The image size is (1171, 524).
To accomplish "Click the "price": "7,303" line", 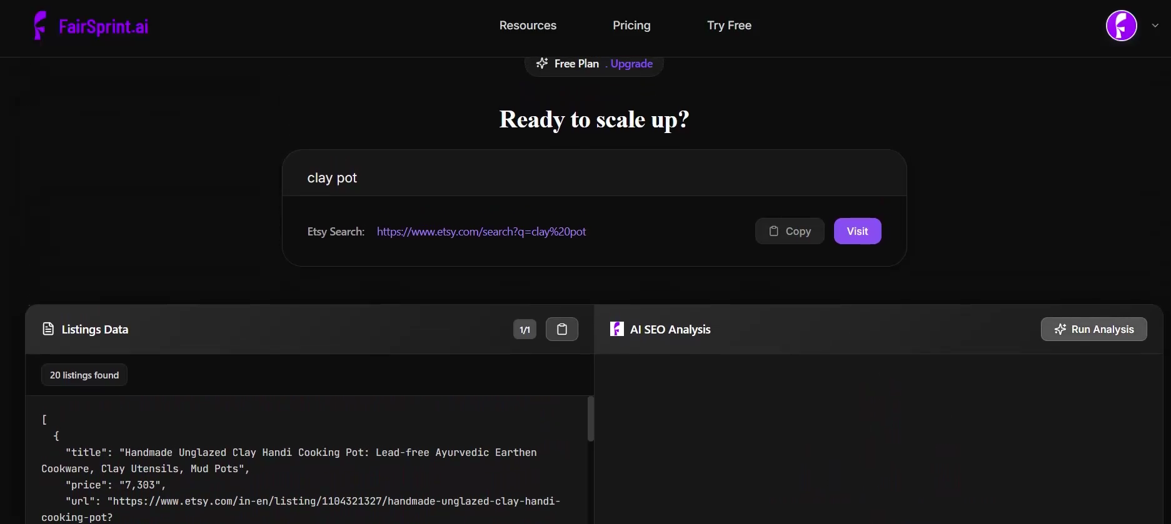I will click(x=116, y=485).
